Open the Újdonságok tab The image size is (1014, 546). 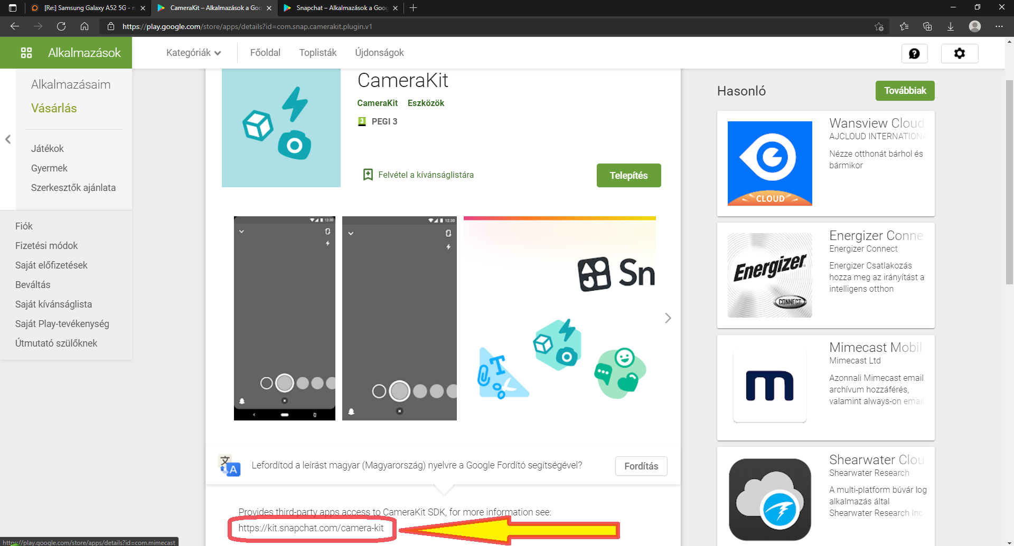point(379,53)
